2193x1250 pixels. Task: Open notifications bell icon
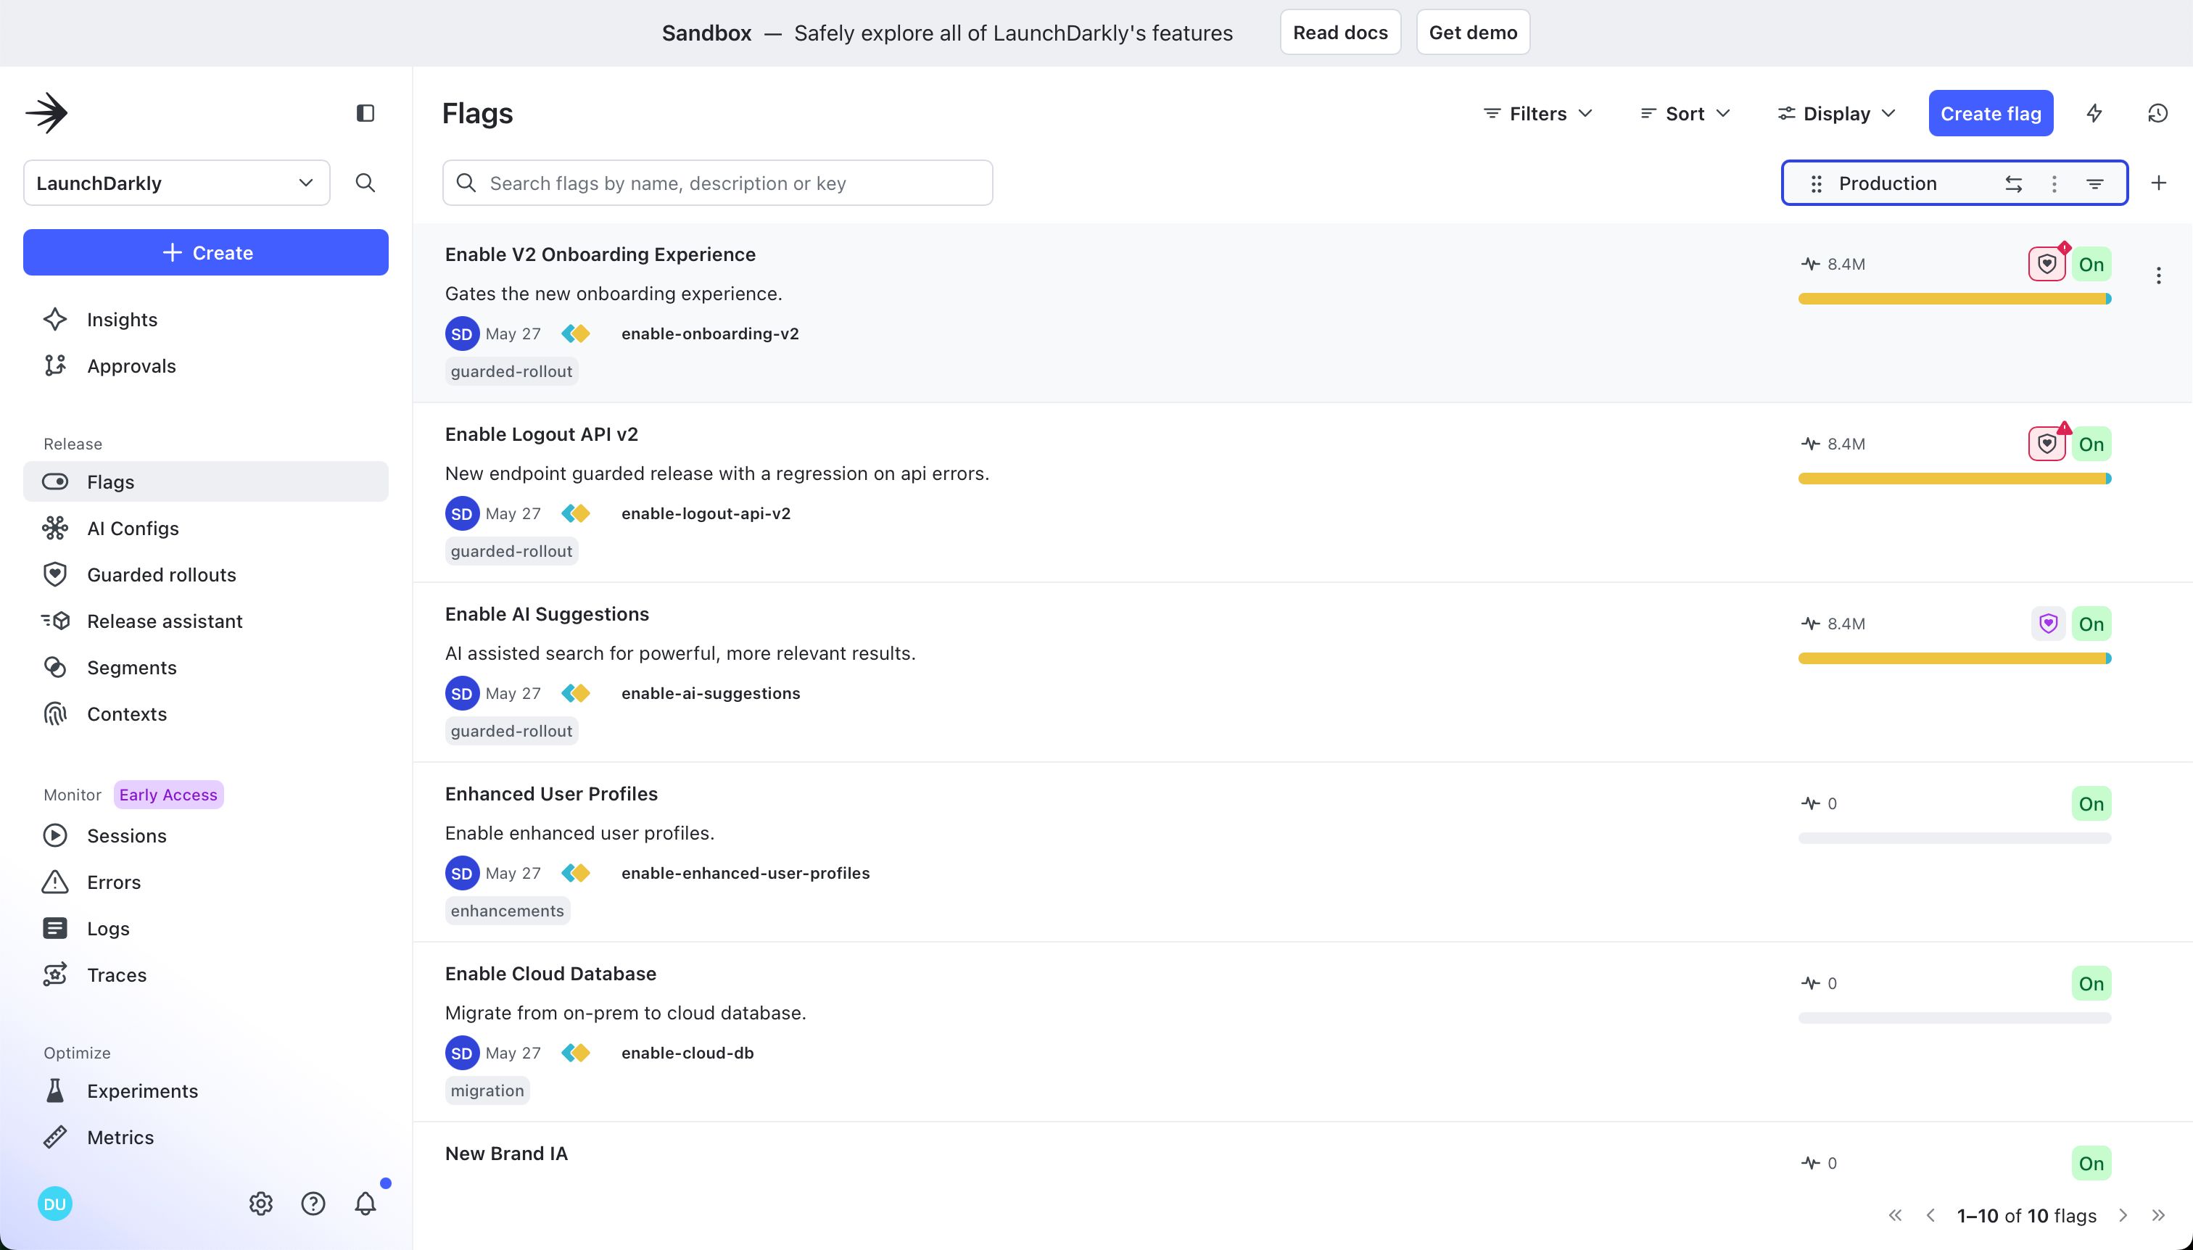(x=365, y=1204)
